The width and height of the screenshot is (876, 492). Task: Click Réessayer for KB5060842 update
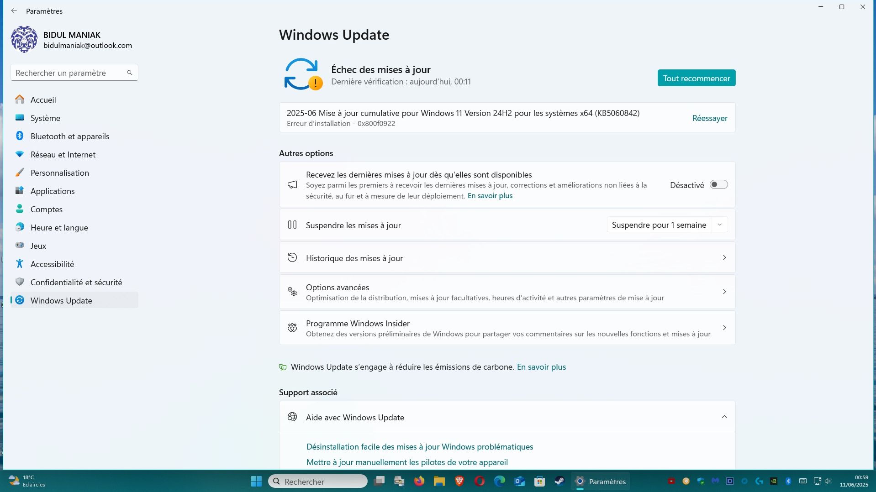(710, 118)
